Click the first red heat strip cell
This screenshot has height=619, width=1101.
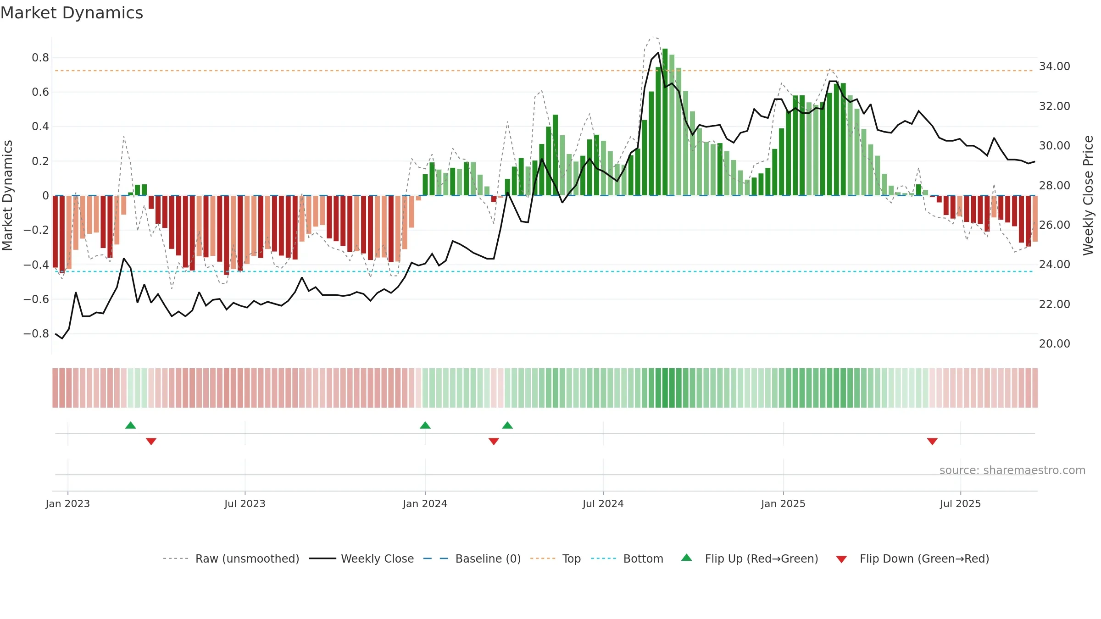pyautogui.click(x=55, y=388)
